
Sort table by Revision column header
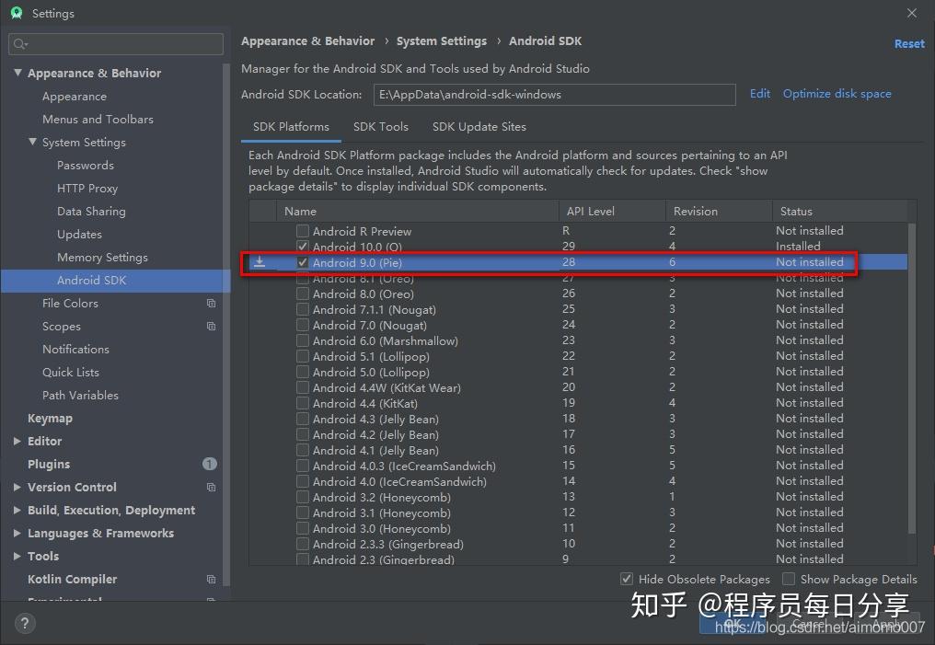pyautogui.click(x=719, y=211)
